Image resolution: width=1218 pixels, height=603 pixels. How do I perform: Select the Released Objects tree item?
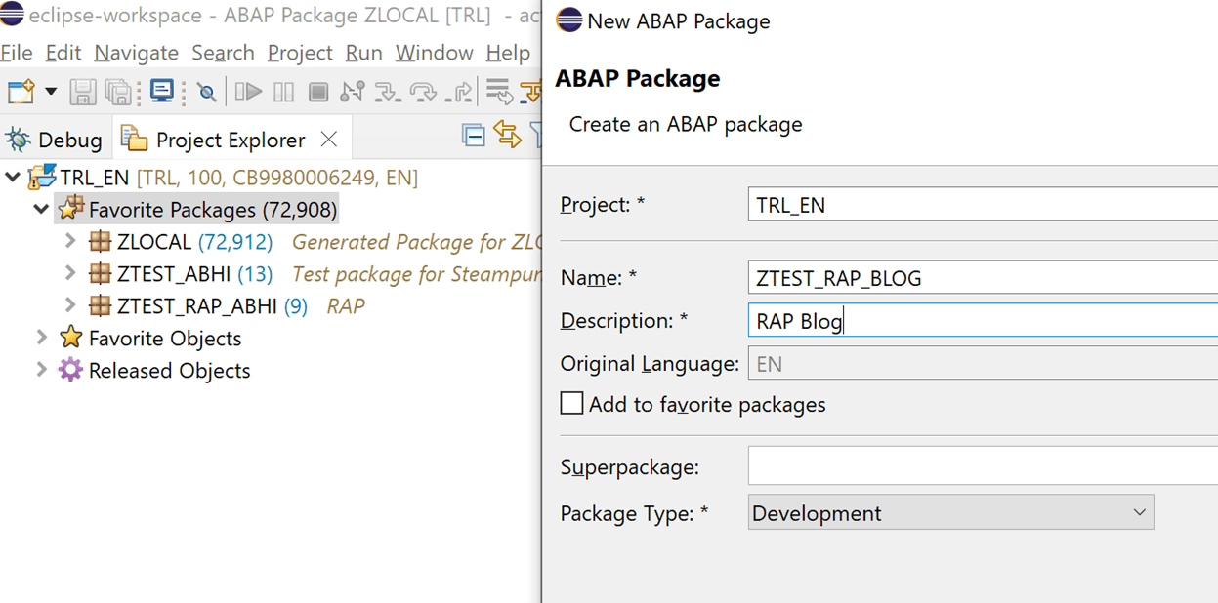[169, 371]
